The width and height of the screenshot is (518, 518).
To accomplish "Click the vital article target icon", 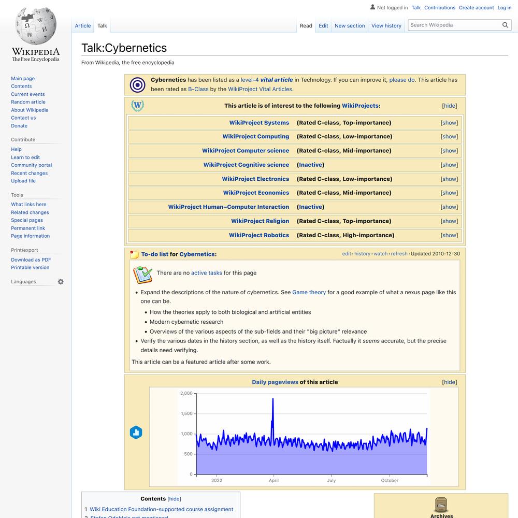I will 137,85.
